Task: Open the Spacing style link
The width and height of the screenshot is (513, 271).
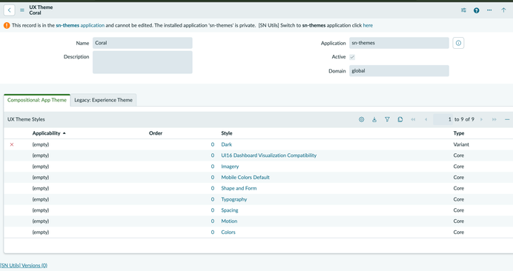Action: pos(230,210)
